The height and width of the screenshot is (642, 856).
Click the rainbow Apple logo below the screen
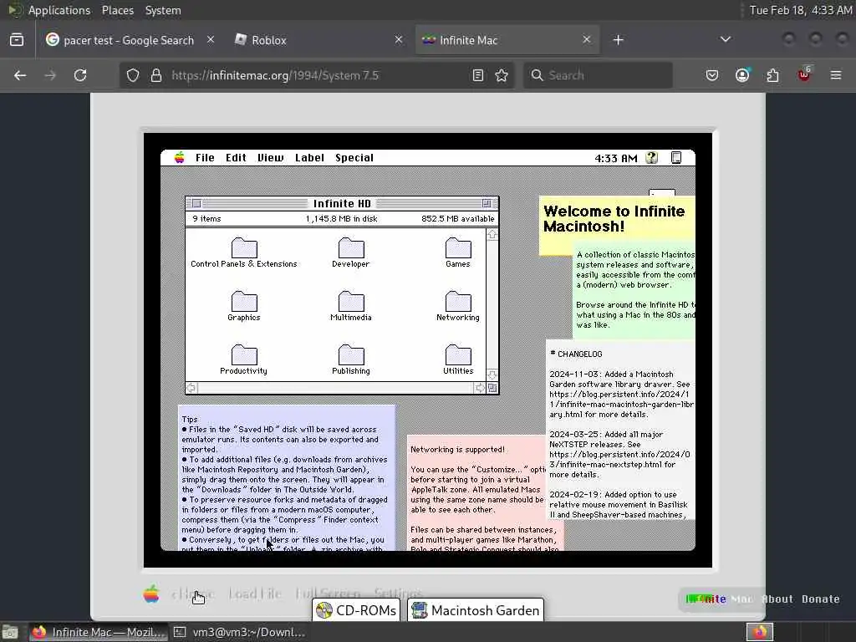151,594
